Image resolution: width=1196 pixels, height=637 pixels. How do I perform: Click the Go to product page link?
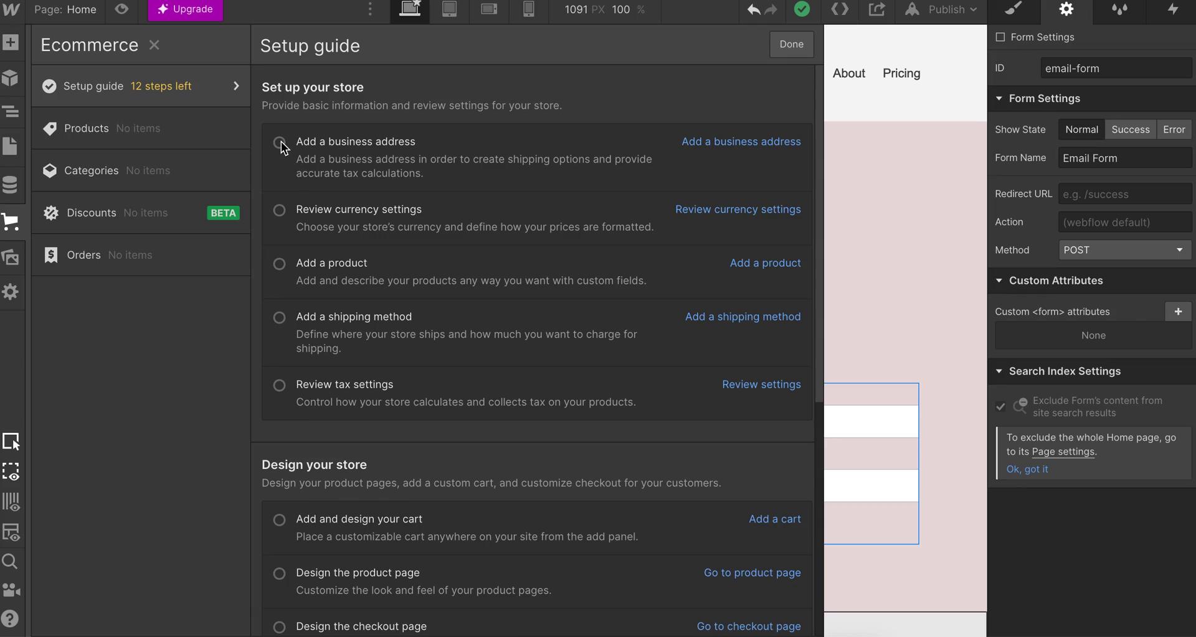tap(752, 573)
